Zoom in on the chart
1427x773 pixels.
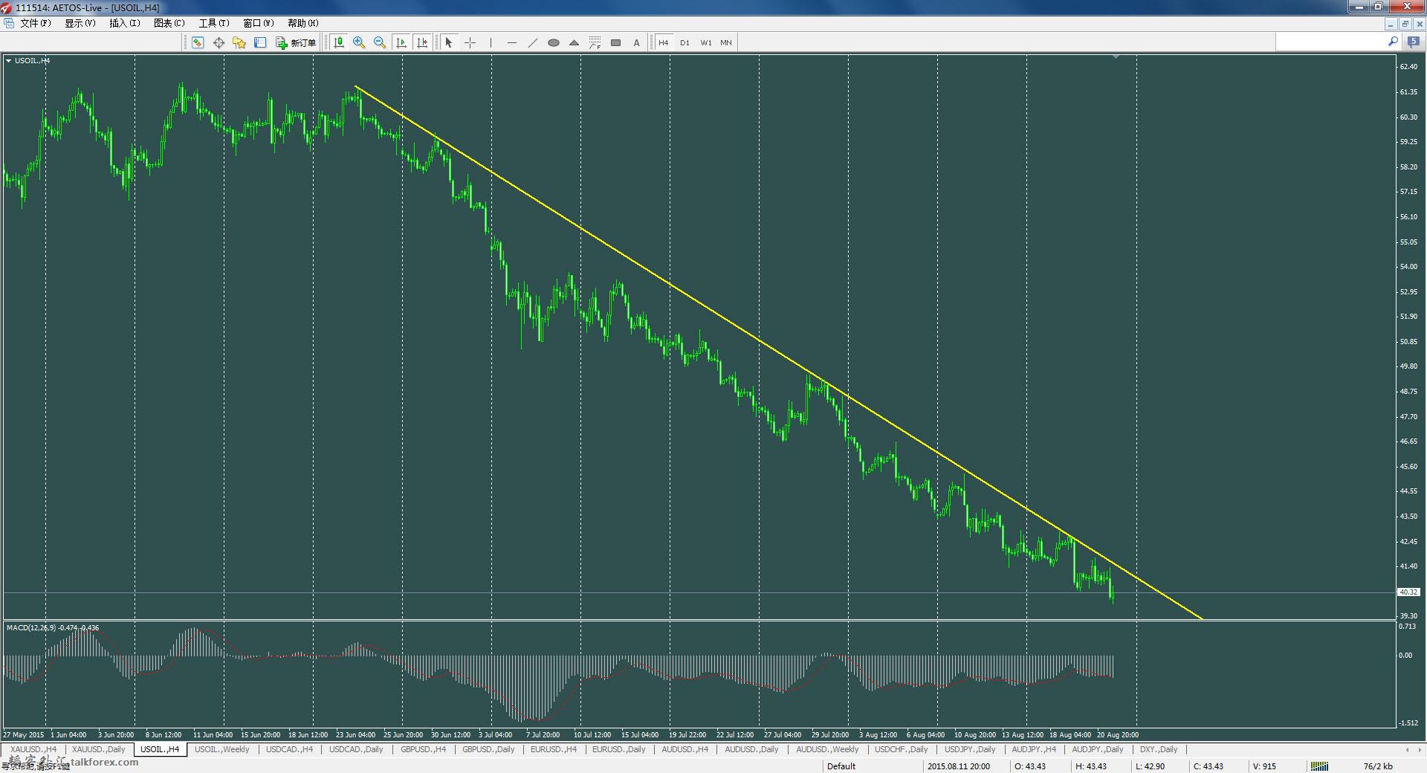[x=359, y=42]
